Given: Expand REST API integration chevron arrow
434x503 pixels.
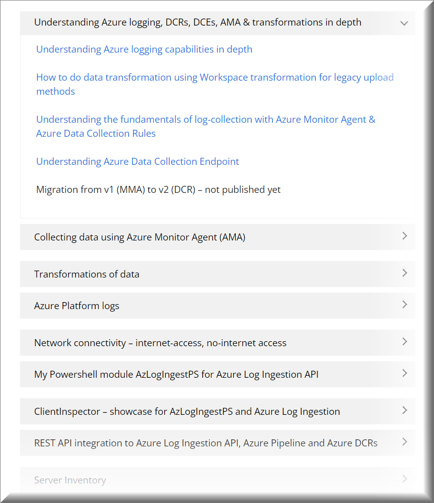Looking at the screenshot, I should [x=404, y=442].
